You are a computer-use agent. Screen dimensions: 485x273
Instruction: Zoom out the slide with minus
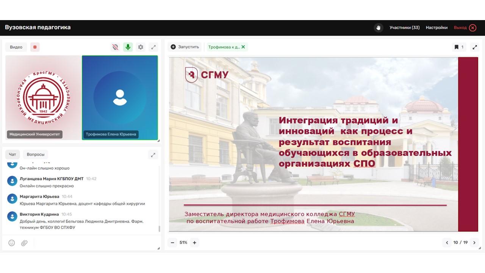pos(172,243)
